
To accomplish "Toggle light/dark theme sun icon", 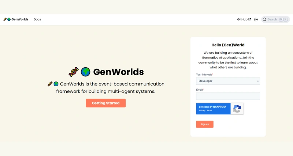I will click(256, 19).
